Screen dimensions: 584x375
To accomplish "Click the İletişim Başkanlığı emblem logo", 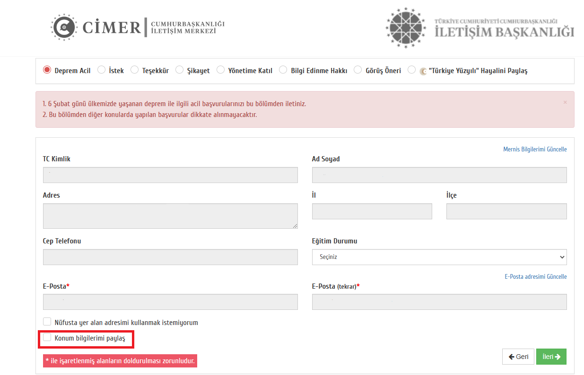I will 406,28.
